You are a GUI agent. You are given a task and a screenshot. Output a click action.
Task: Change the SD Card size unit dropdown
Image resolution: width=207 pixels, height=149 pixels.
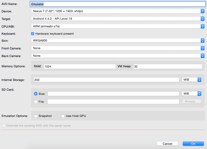(191, 94)
